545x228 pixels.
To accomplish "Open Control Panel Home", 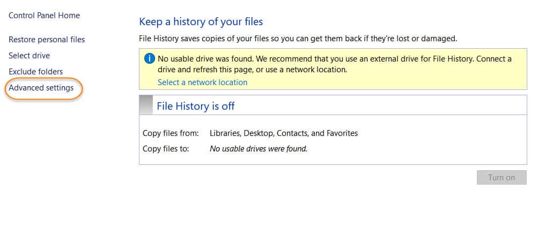I will (44, 16).
